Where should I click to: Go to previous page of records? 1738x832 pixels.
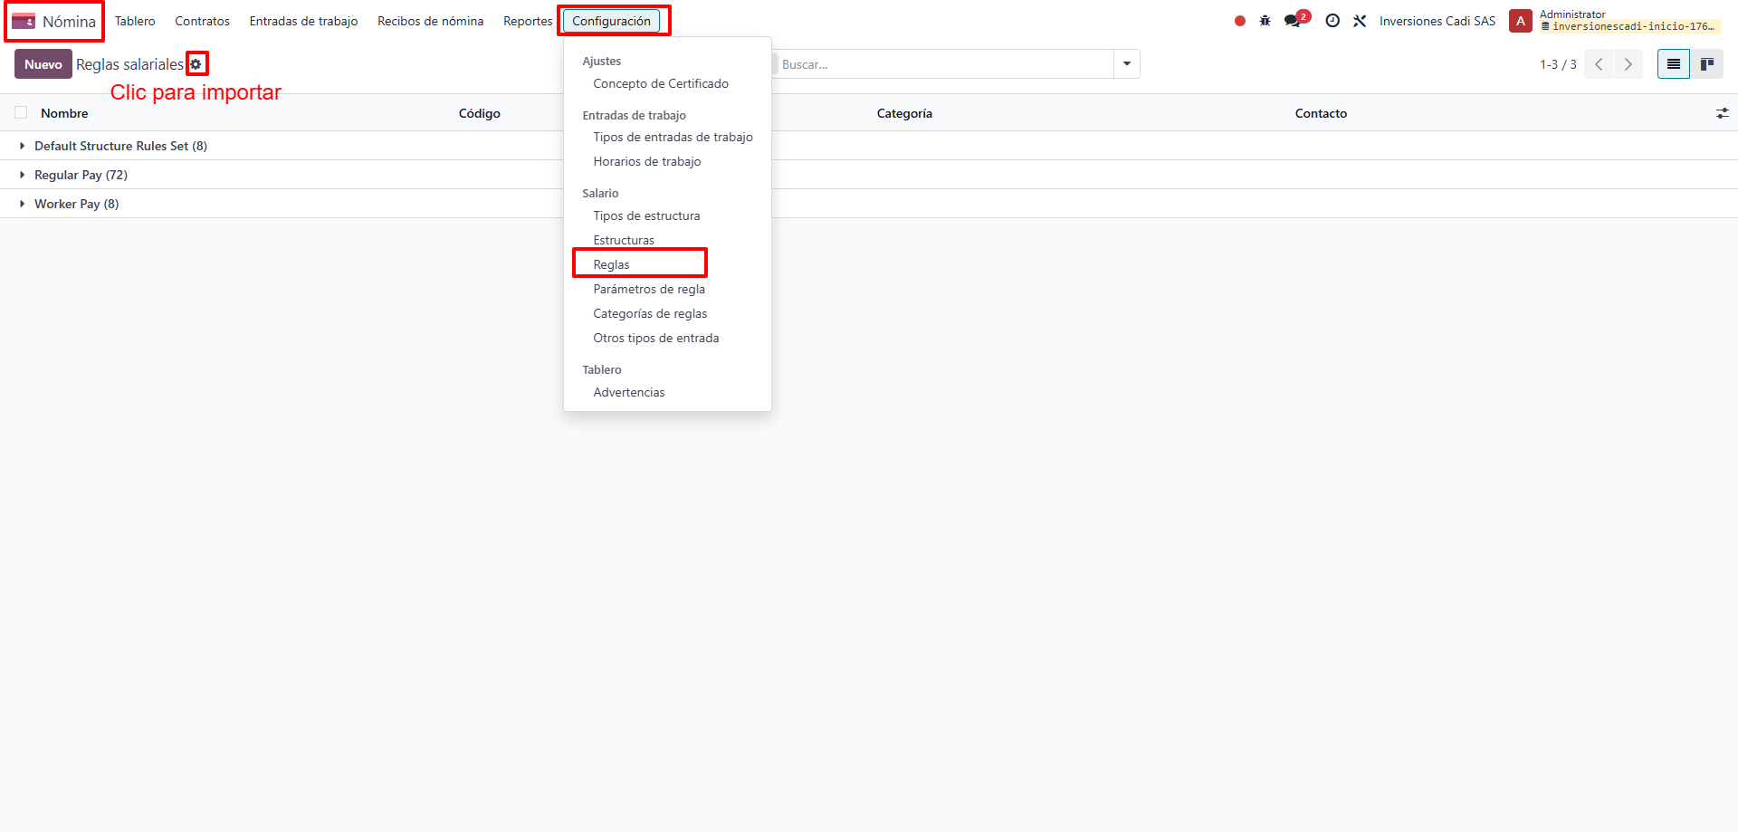pos(1599,64)
